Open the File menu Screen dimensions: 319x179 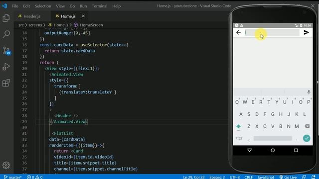click(15, 6)
